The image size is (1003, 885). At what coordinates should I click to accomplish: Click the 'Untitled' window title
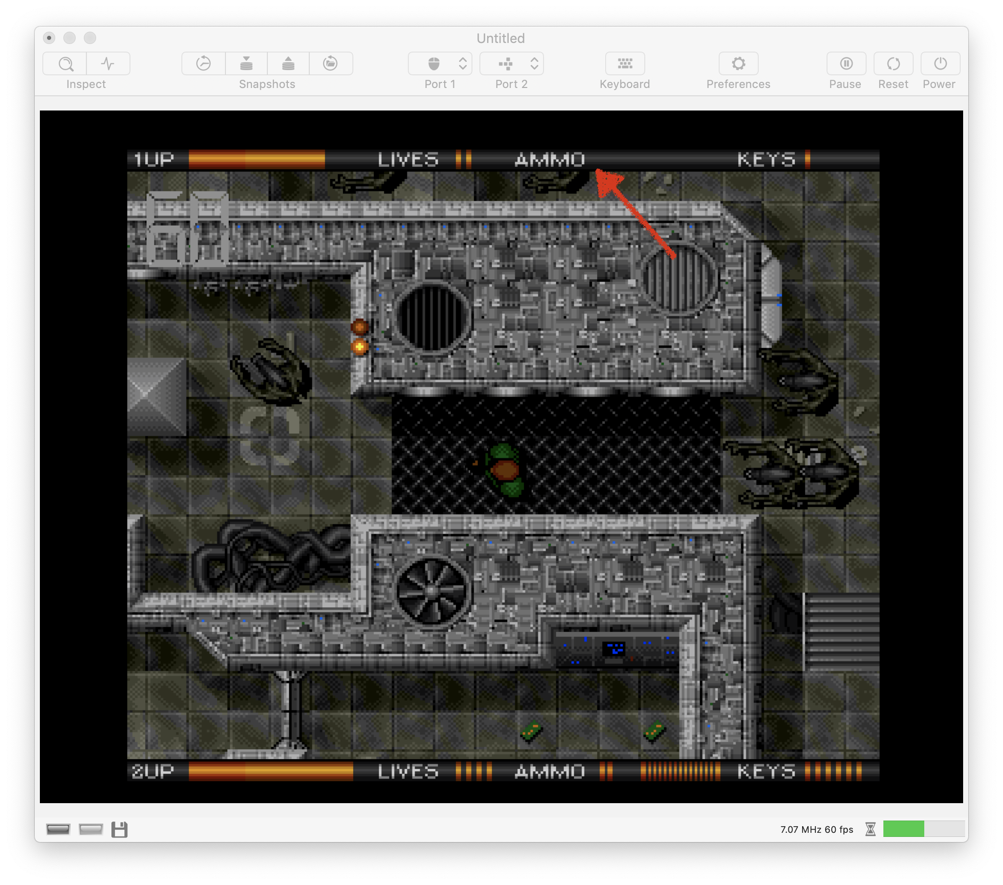pyautogui.click(x=501, y=38)
